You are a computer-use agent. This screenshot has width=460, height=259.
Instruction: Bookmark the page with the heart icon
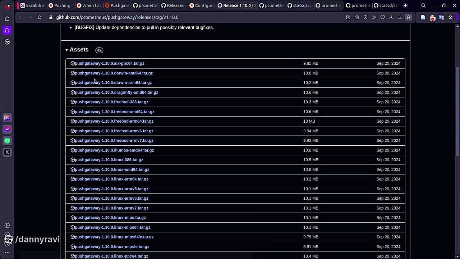[382, 17]
